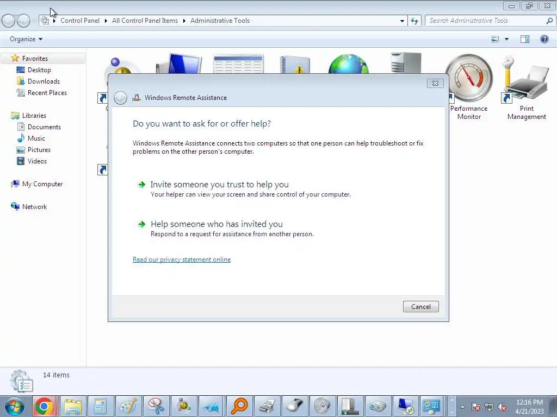The width and height of the screenshot is (557, 417).
Task: Click the computer tower taskbar icon
Action: click(350, 406)
